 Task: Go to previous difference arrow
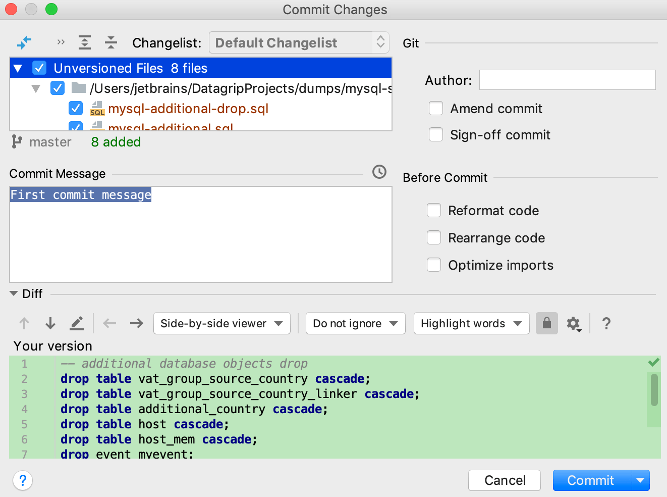[x=24, y=323]
